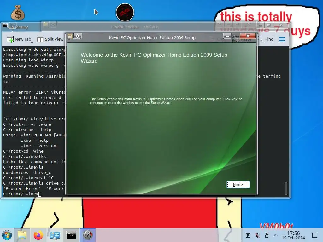Click the 'C:/root>cd .wine' terminal line
Viewport: 323px width, 242px height.
point(23,151)
